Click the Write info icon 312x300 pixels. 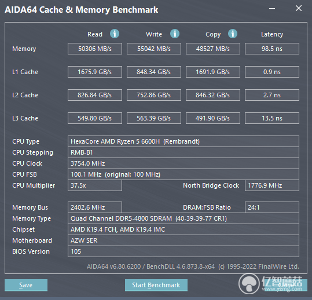[x=175, y=34]
